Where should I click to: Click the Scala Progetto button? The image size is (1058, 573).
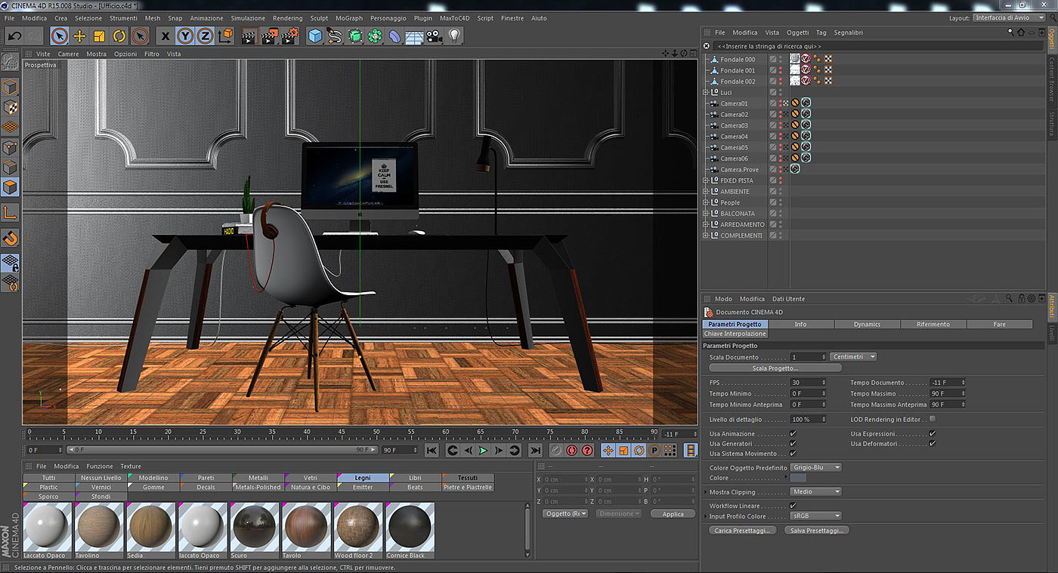775,368
